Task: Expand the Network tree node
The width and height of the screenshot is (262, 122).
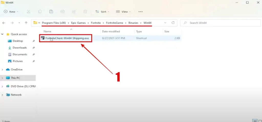Action: [x=2, y=95]
